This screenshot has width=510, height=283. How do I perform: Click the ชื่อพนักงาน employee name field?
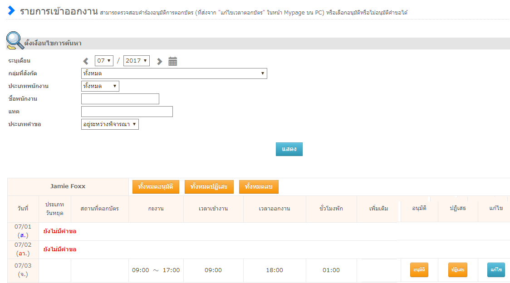120,99
